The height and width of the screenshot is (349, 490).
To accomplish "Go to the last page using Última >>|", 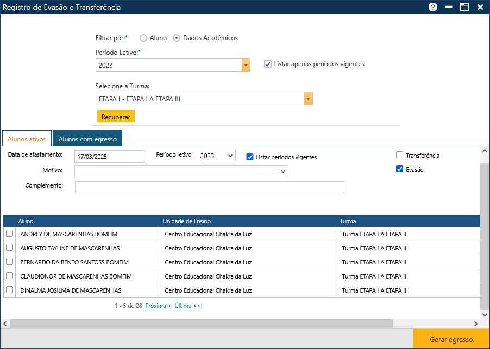I will point(187,306).
